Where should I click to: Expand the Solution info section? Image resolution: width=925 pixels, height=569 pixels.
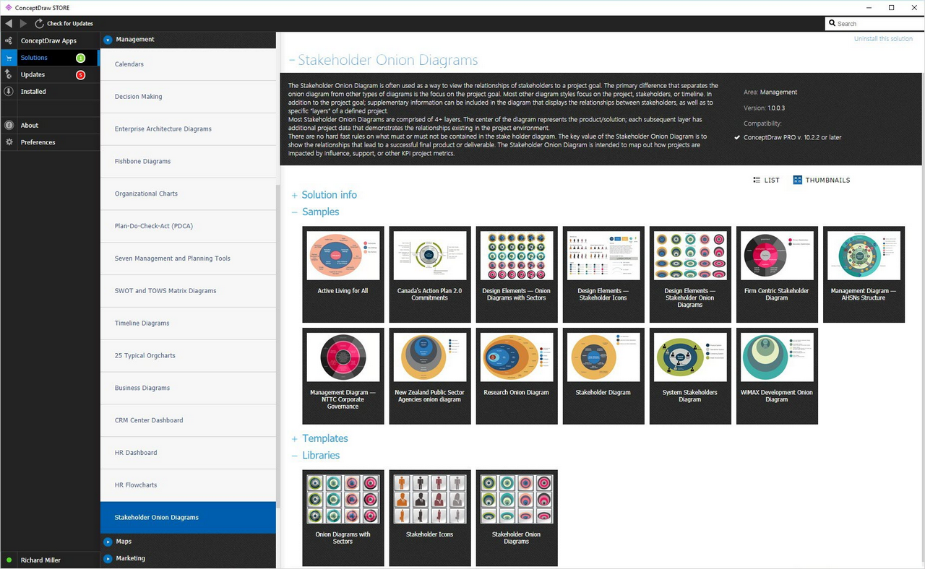click(x=294, y=195)
